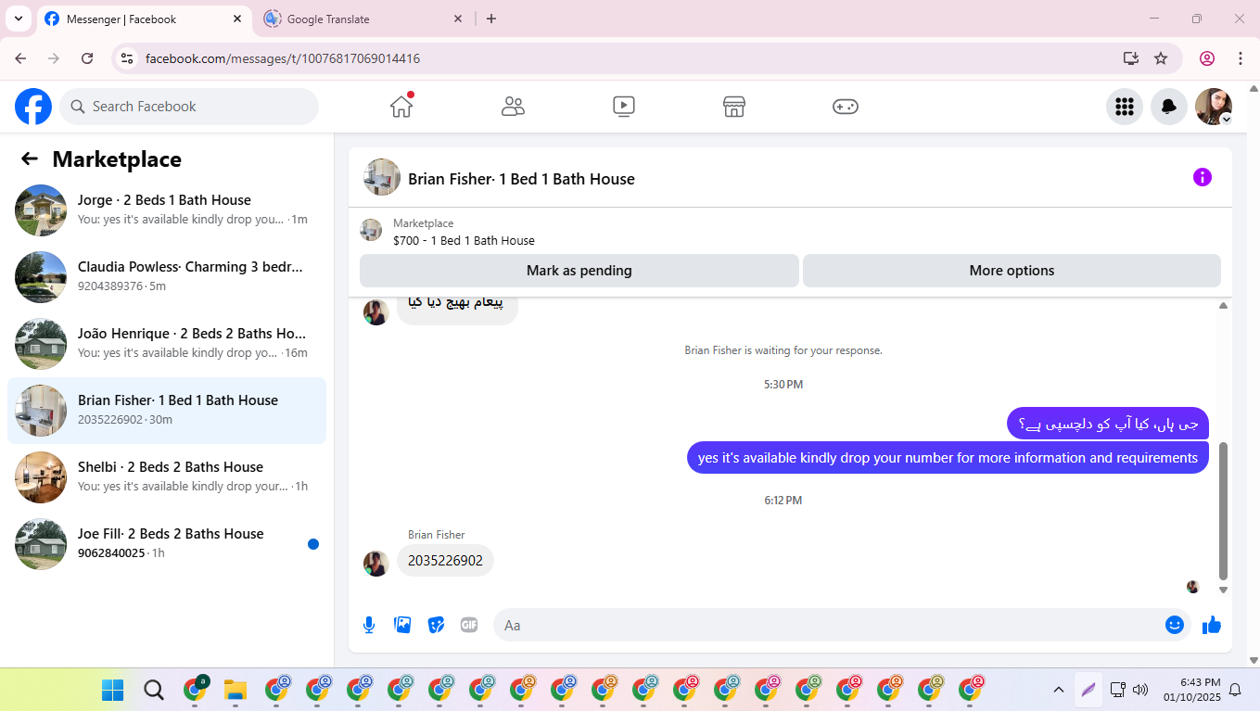Open Facebook home logo
Viewport: 1260px width, 711px height.
pos(33,107)
